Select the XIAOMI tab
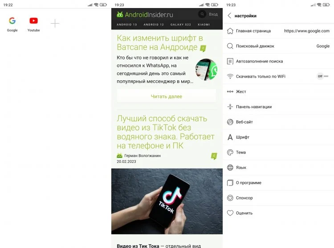 point(204,25)
